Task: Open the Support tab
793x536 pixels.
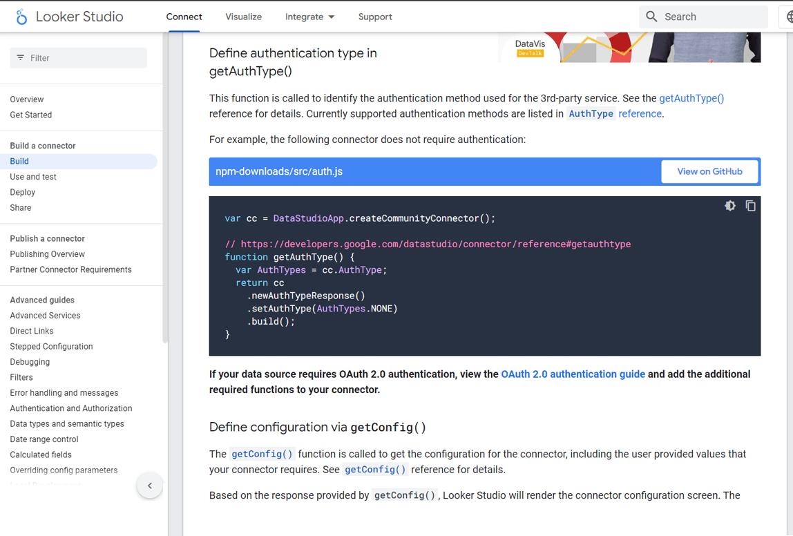Action: (375, 17)
